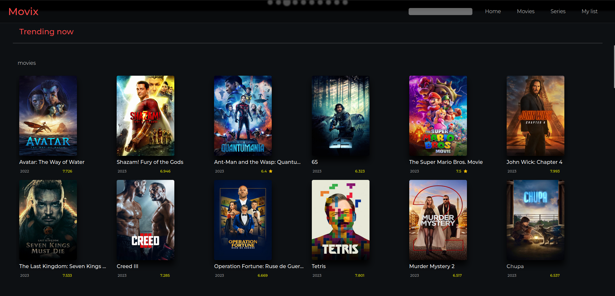The image size is (615, 296).
Task: Open the Movies section
Action: (526, 11)
